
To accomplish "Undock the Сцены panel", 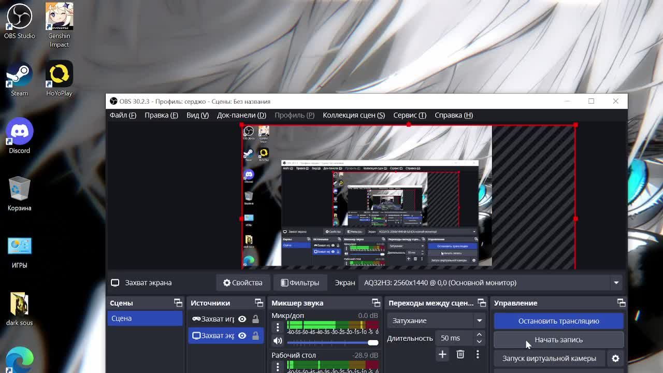I will 178,303.
